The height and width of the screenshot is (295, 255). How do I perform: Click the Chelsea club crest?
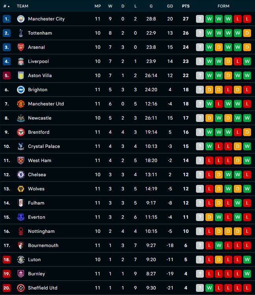pos(21,175)
